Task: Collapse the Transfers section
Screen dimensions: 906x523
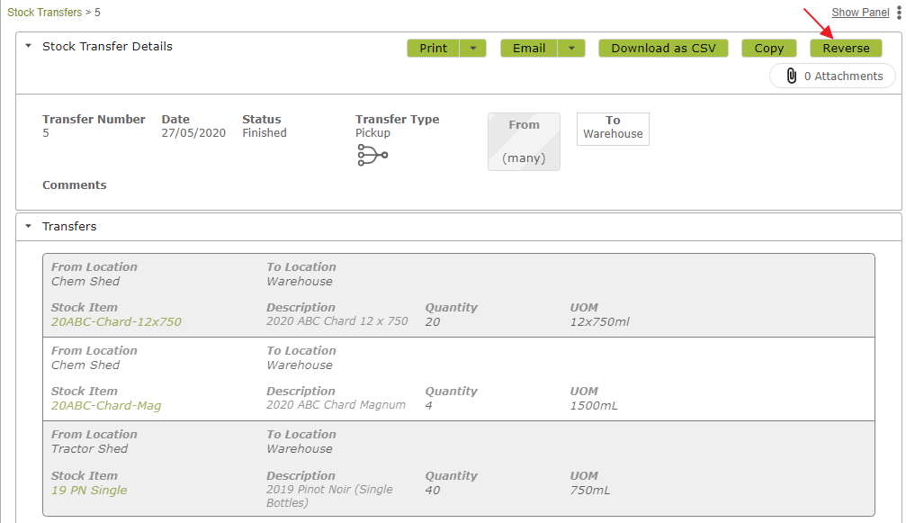Action: 28,226
